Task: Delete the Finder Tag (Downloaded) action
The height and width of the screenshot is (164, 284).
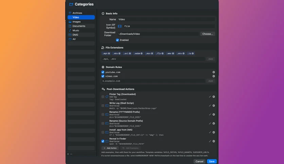Action: coord(214,97)
